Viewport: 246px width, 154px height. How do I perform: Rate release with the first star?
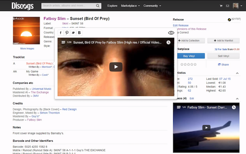click(x=182, y=64)
